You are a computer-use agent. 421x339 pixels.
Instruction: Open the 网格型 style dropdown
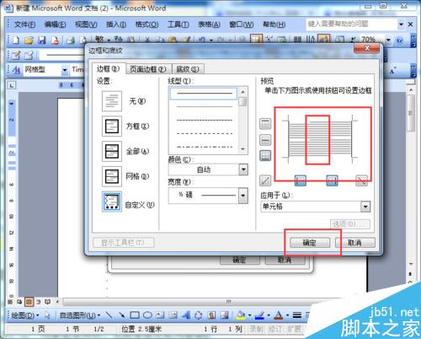(65, 70)
